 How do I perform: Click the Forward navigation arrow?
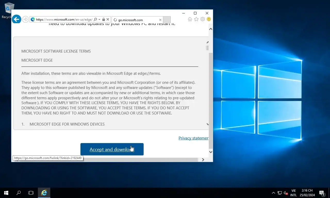click(x=25, y=19)
